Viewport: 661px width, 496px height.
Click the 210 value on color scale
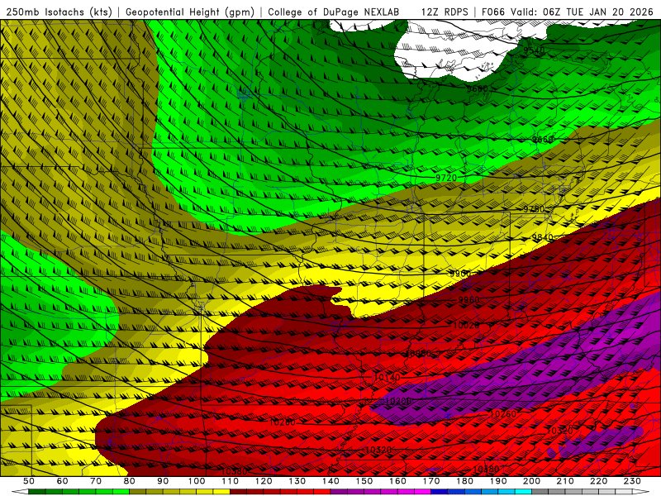pyautogui.click(x=565, y=481)
